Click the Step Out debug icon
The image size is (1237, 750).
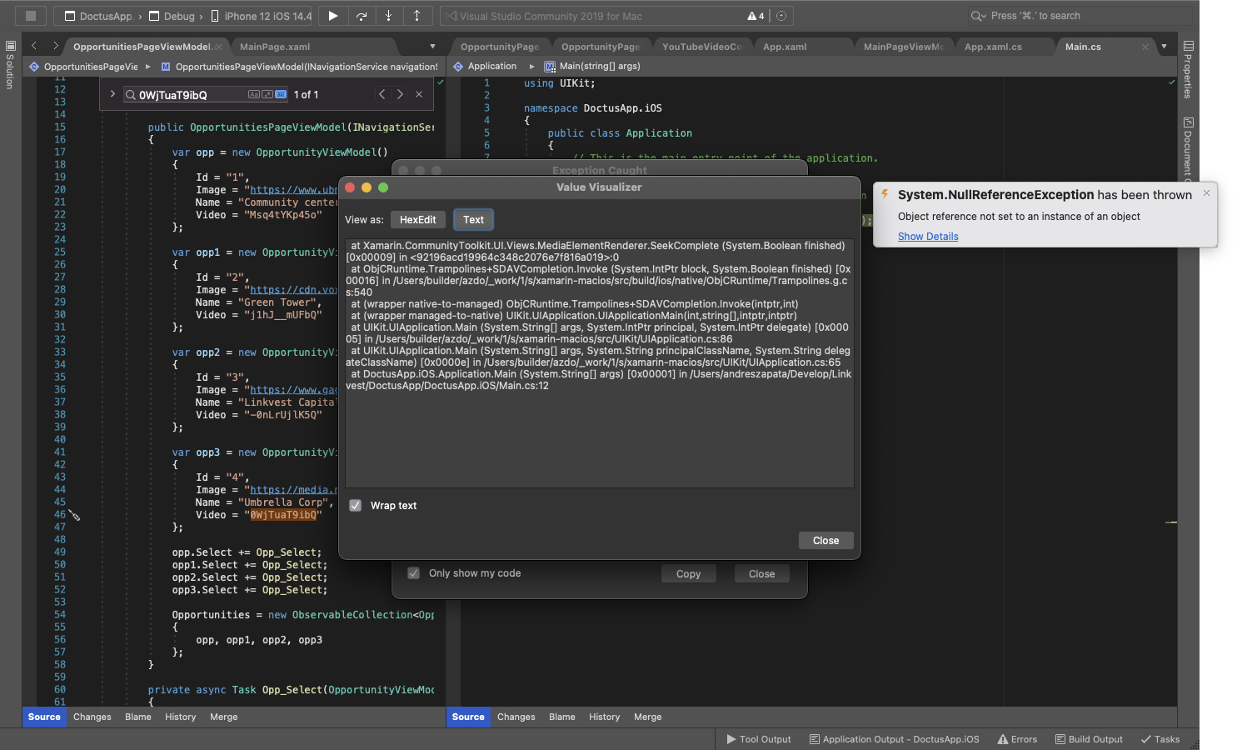pos(417,15)
